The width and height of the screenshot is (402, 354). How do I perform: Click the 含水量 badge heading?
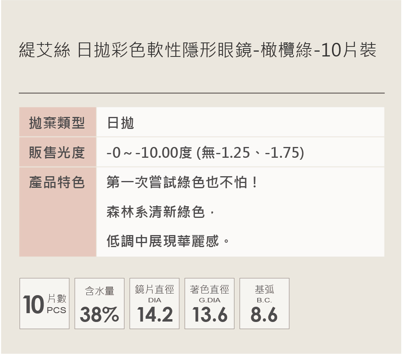point(99,291)
